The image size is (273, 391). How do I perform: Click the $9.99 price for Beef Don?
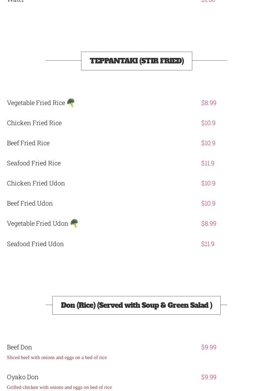209,347
